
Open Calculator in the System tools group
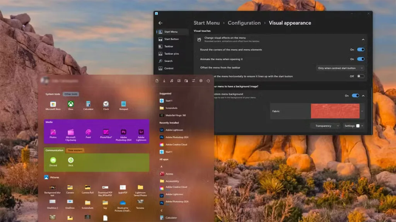tap(88, 106)
